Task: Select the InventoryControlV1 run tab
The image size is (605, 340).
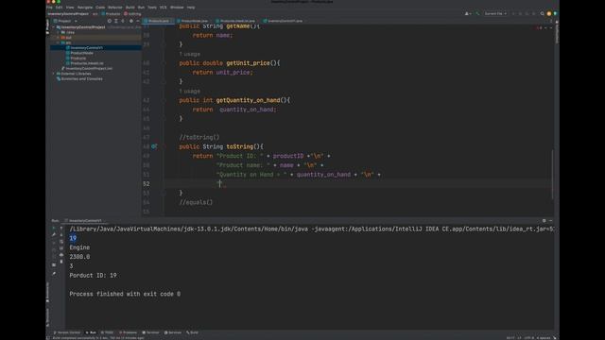Action: click(x=85, y=221)
